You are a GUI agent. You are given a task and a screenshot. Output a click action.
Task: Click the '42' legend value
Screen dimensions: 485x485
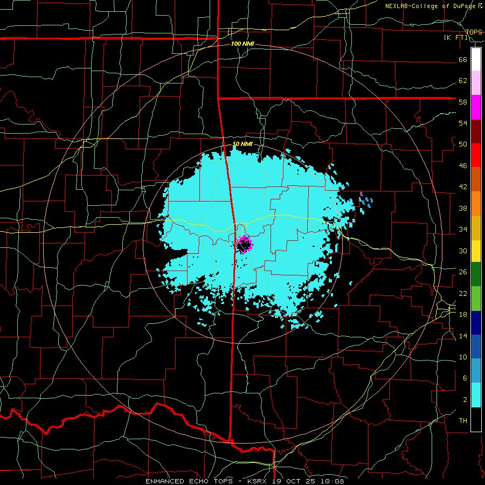[463, 187]
